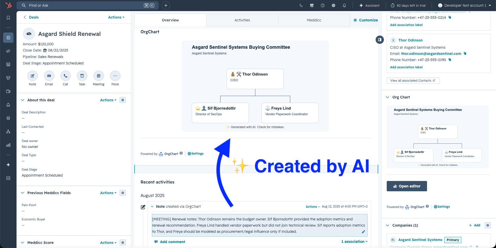The image size is (496, 248).
Task: Open the Marketing megaphone icon in sidebar
Action: 8,51
